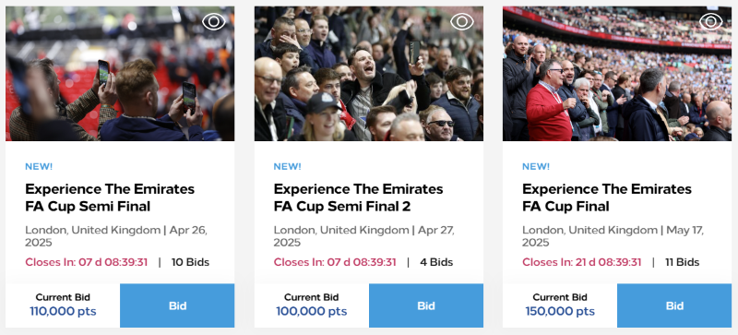Bid on the 110,000 pts Semi Final auction
This screenshot has height=335, width=738.
pos(177,305)
